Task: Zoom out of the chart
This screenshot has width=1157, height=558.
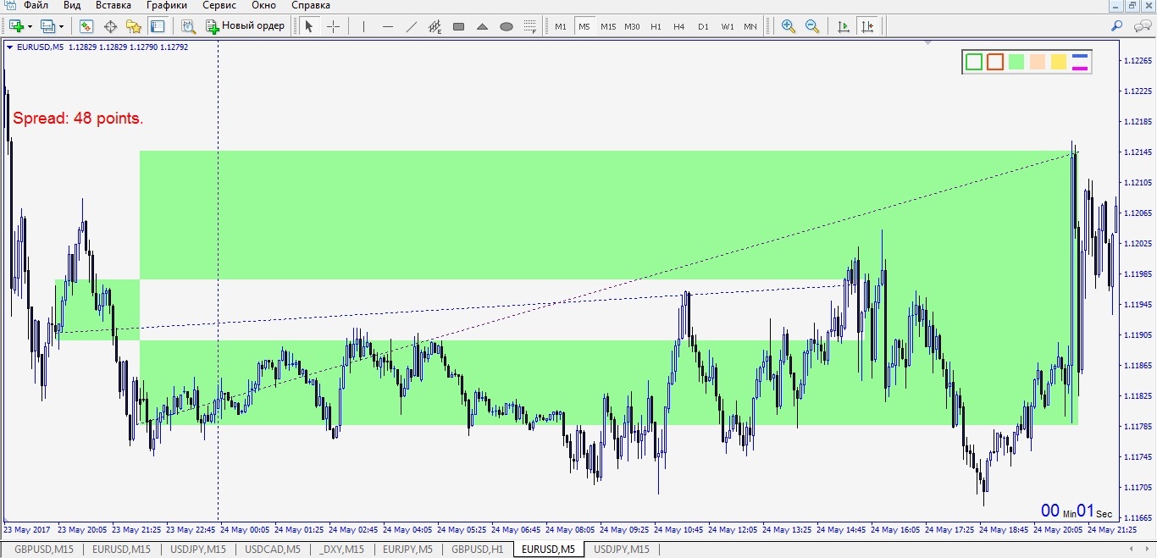Action: (x=812, y=26)
